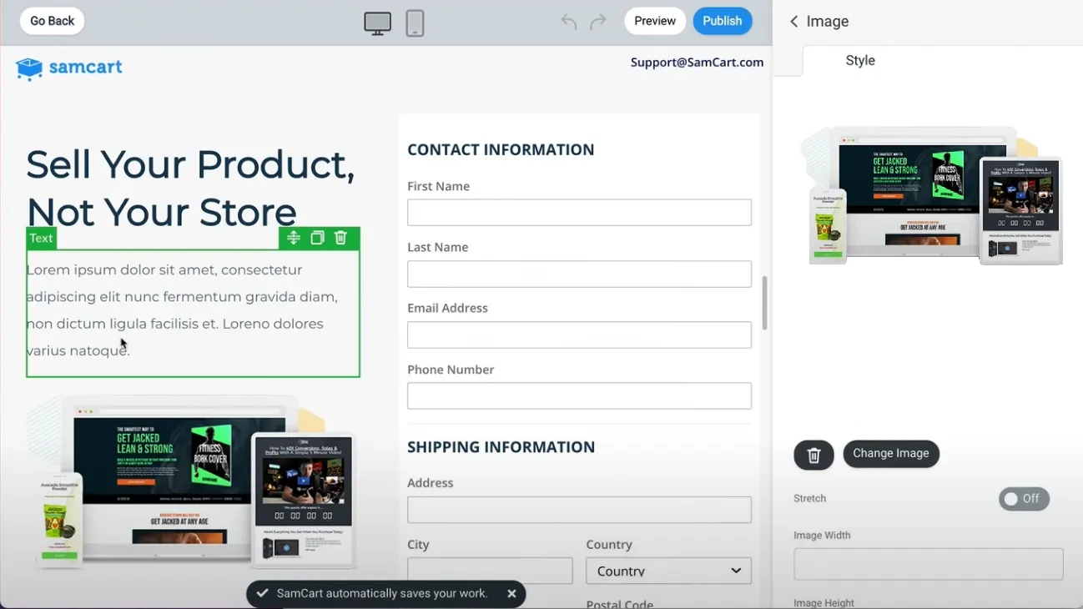Image resolution: width=1083 pixels, height=609 pixels.
Task: Click the Support@SamCart.com text
Action: pos(697,63)
